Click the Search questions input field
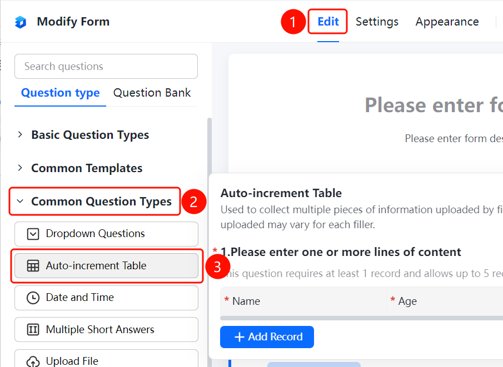The width and height of the screenshot is (503, 367). pos(106,66)
